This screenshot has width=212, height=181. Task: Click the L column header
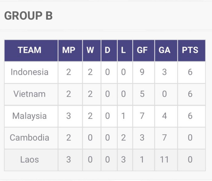click(x=123, y=50)
